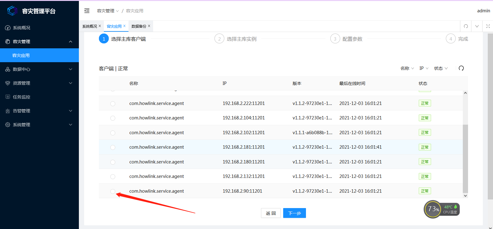Click the 数据中心 sidebar icon
Image resolution: width=493 pixels, height=229 pixels.
click(8, 69)
